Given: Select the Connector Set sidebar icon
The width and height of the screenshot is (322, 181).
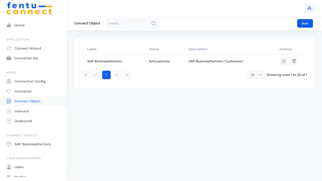Looking at the screenshot, I should tap(9, 58).
